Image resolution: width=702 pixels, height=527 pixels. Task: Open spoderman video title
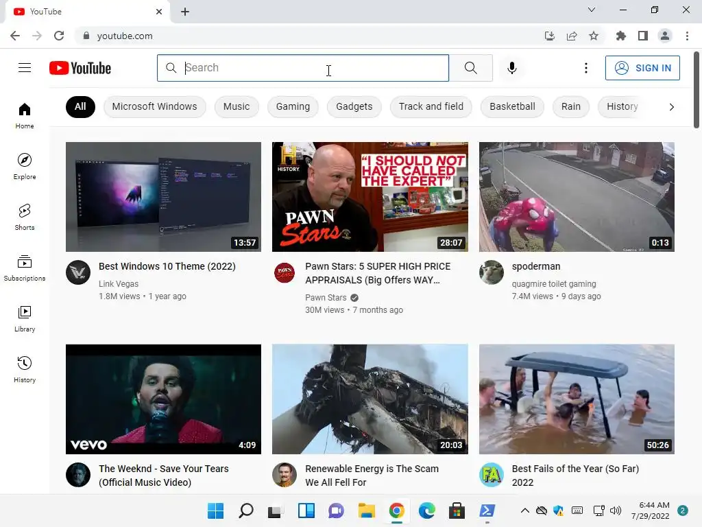536,266
